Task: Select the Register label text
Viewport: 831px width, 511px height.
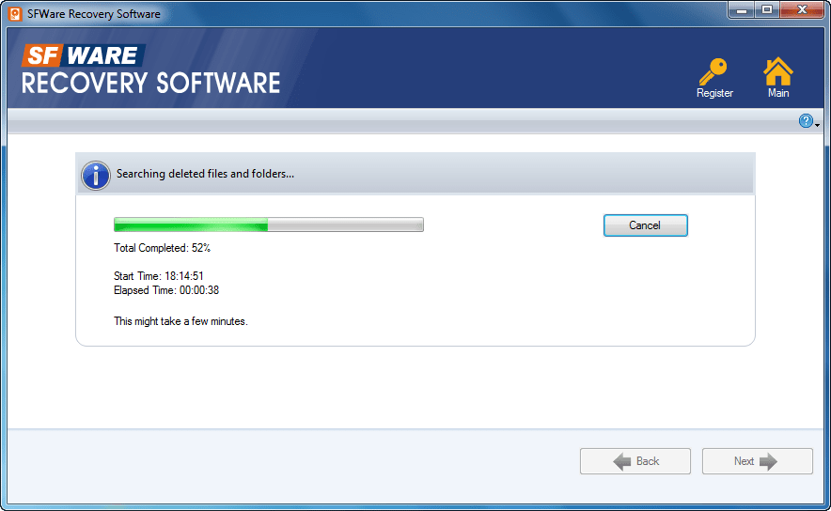Action: 714,93
